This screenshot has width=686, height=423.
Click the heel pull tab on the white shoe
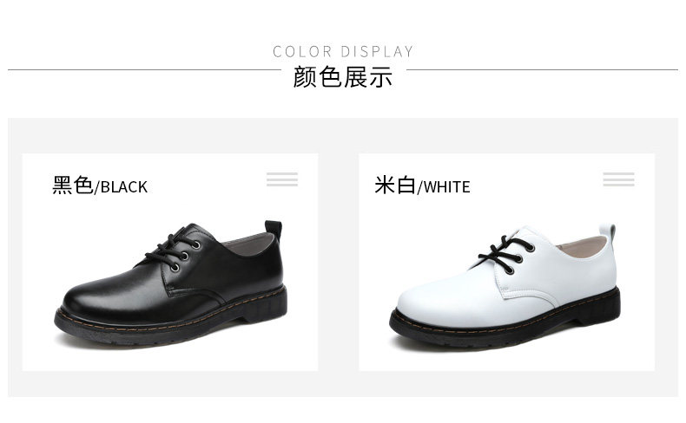pyautogui.click(x=607, y=231)
